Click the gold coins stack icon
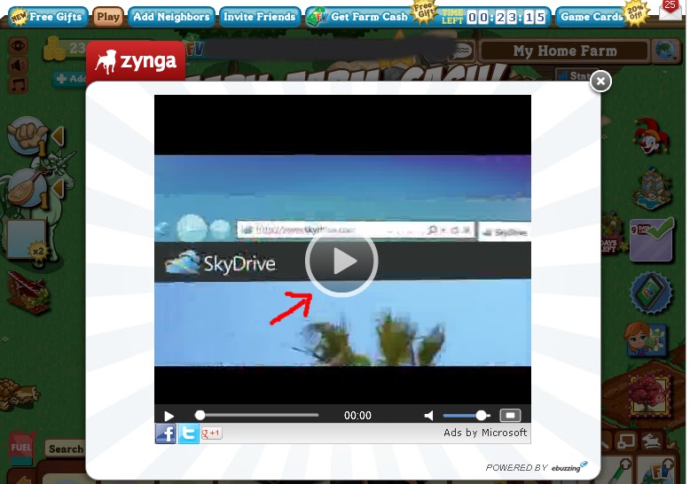 [52, 49]
